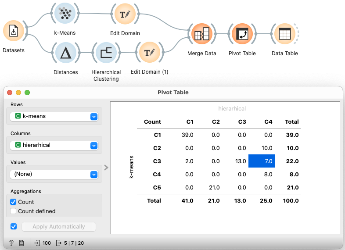This screenshot has height=250, width=345.
Task: Click the Count header label in table
Action: [x=152, y=121]
